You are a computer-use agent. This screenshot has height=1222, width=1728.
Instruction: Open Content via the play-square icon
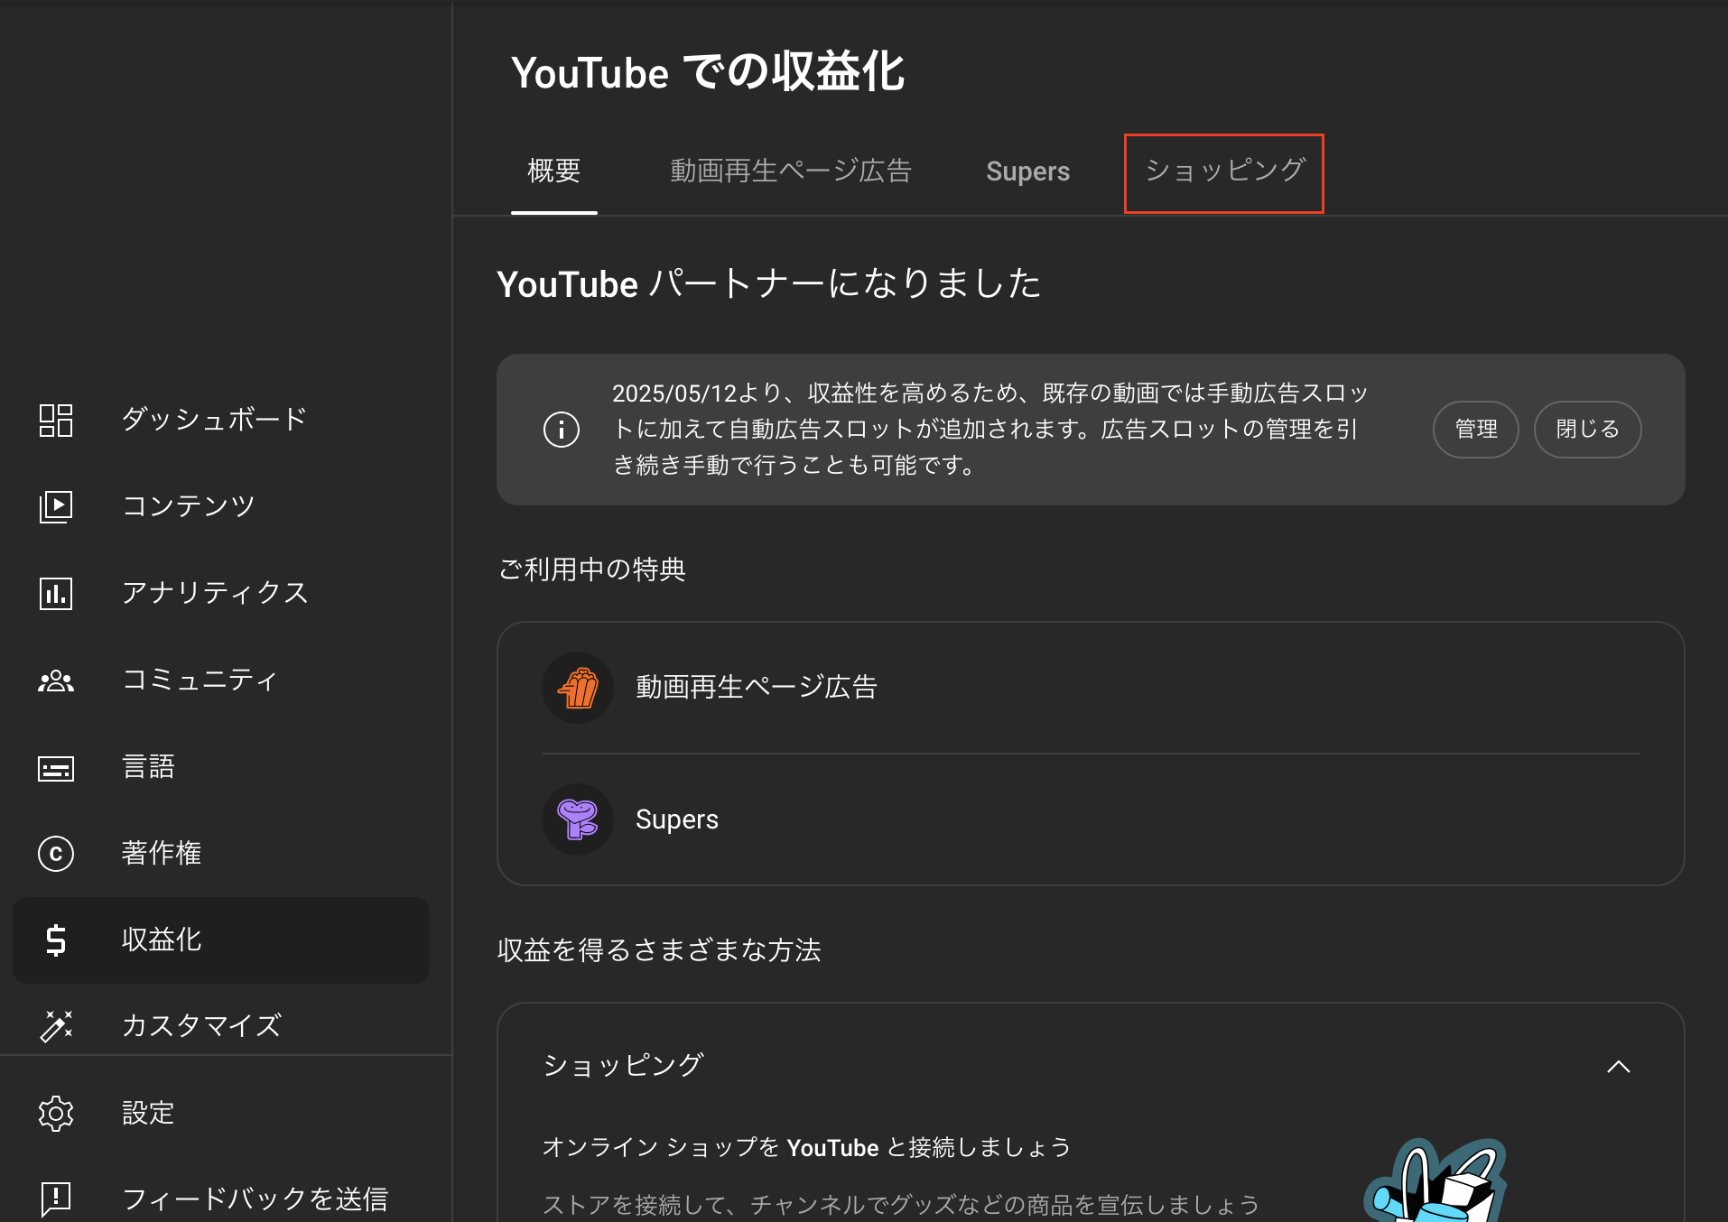[56, 506]
